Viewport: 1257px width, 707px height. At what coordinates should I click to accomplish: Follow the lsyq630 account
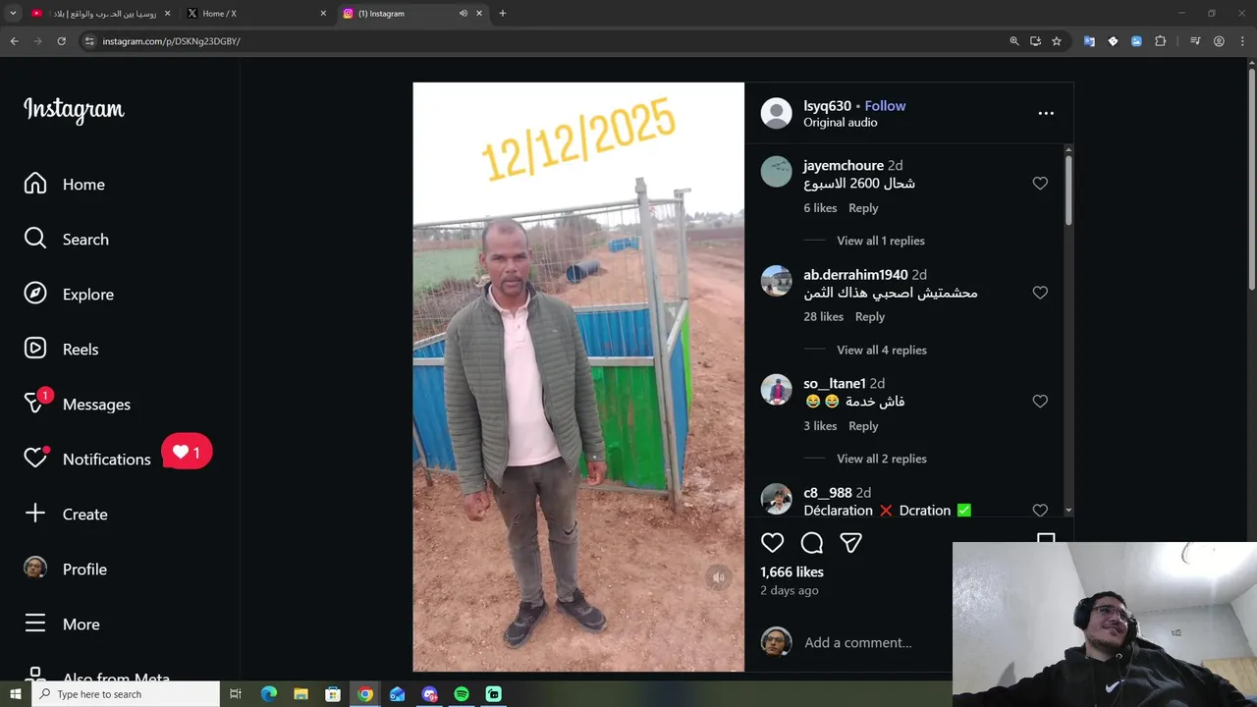[885, 106]
